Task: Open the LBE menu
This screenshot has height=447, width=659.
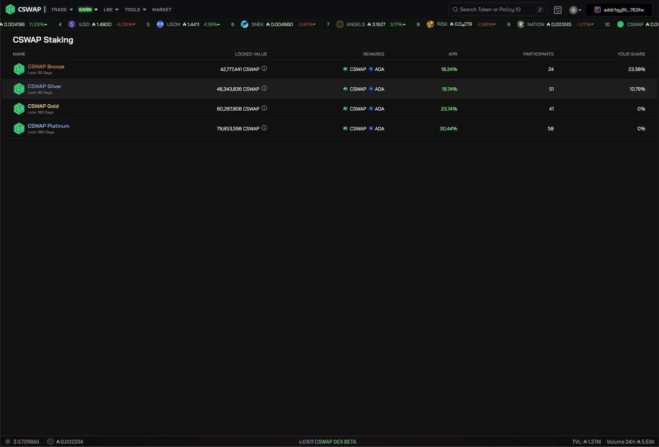Action: point(111,10)
